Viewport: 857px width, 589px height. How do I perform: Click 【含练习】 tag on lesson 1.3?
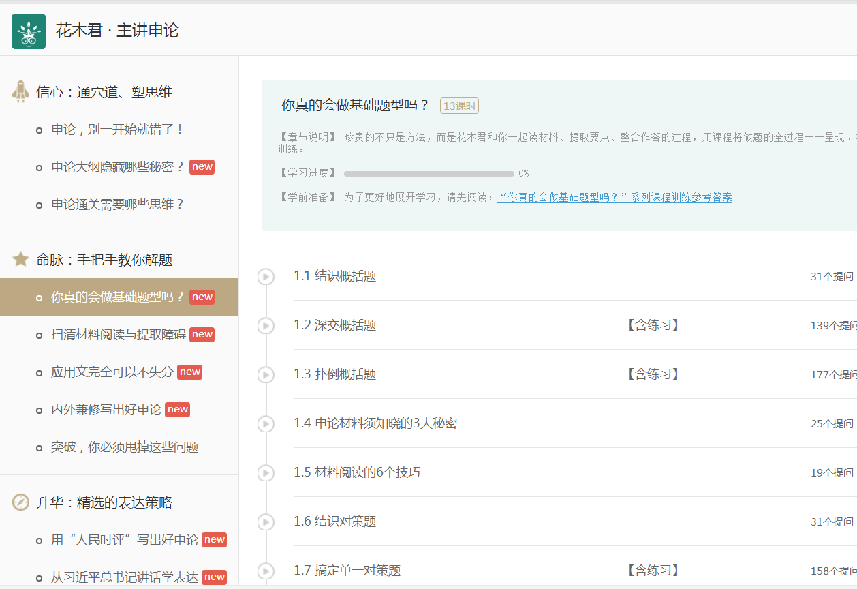(653, 374)
